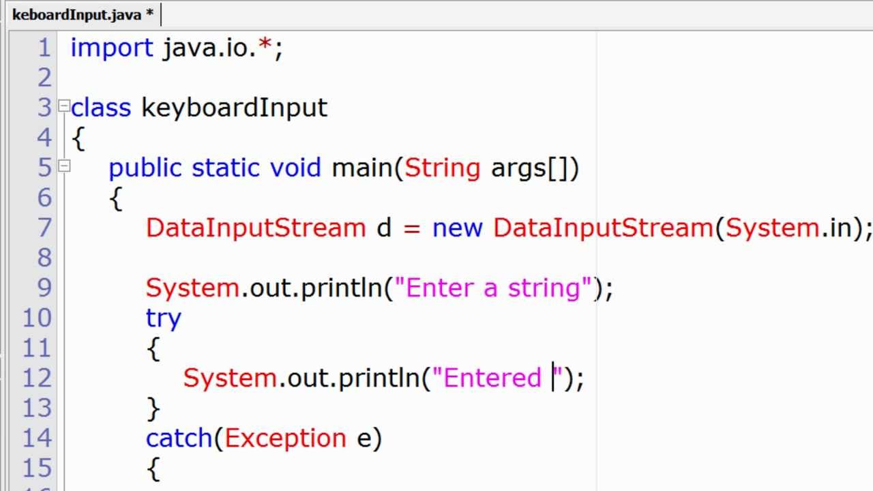Select line number 7 in the gutter

(44, 227)
